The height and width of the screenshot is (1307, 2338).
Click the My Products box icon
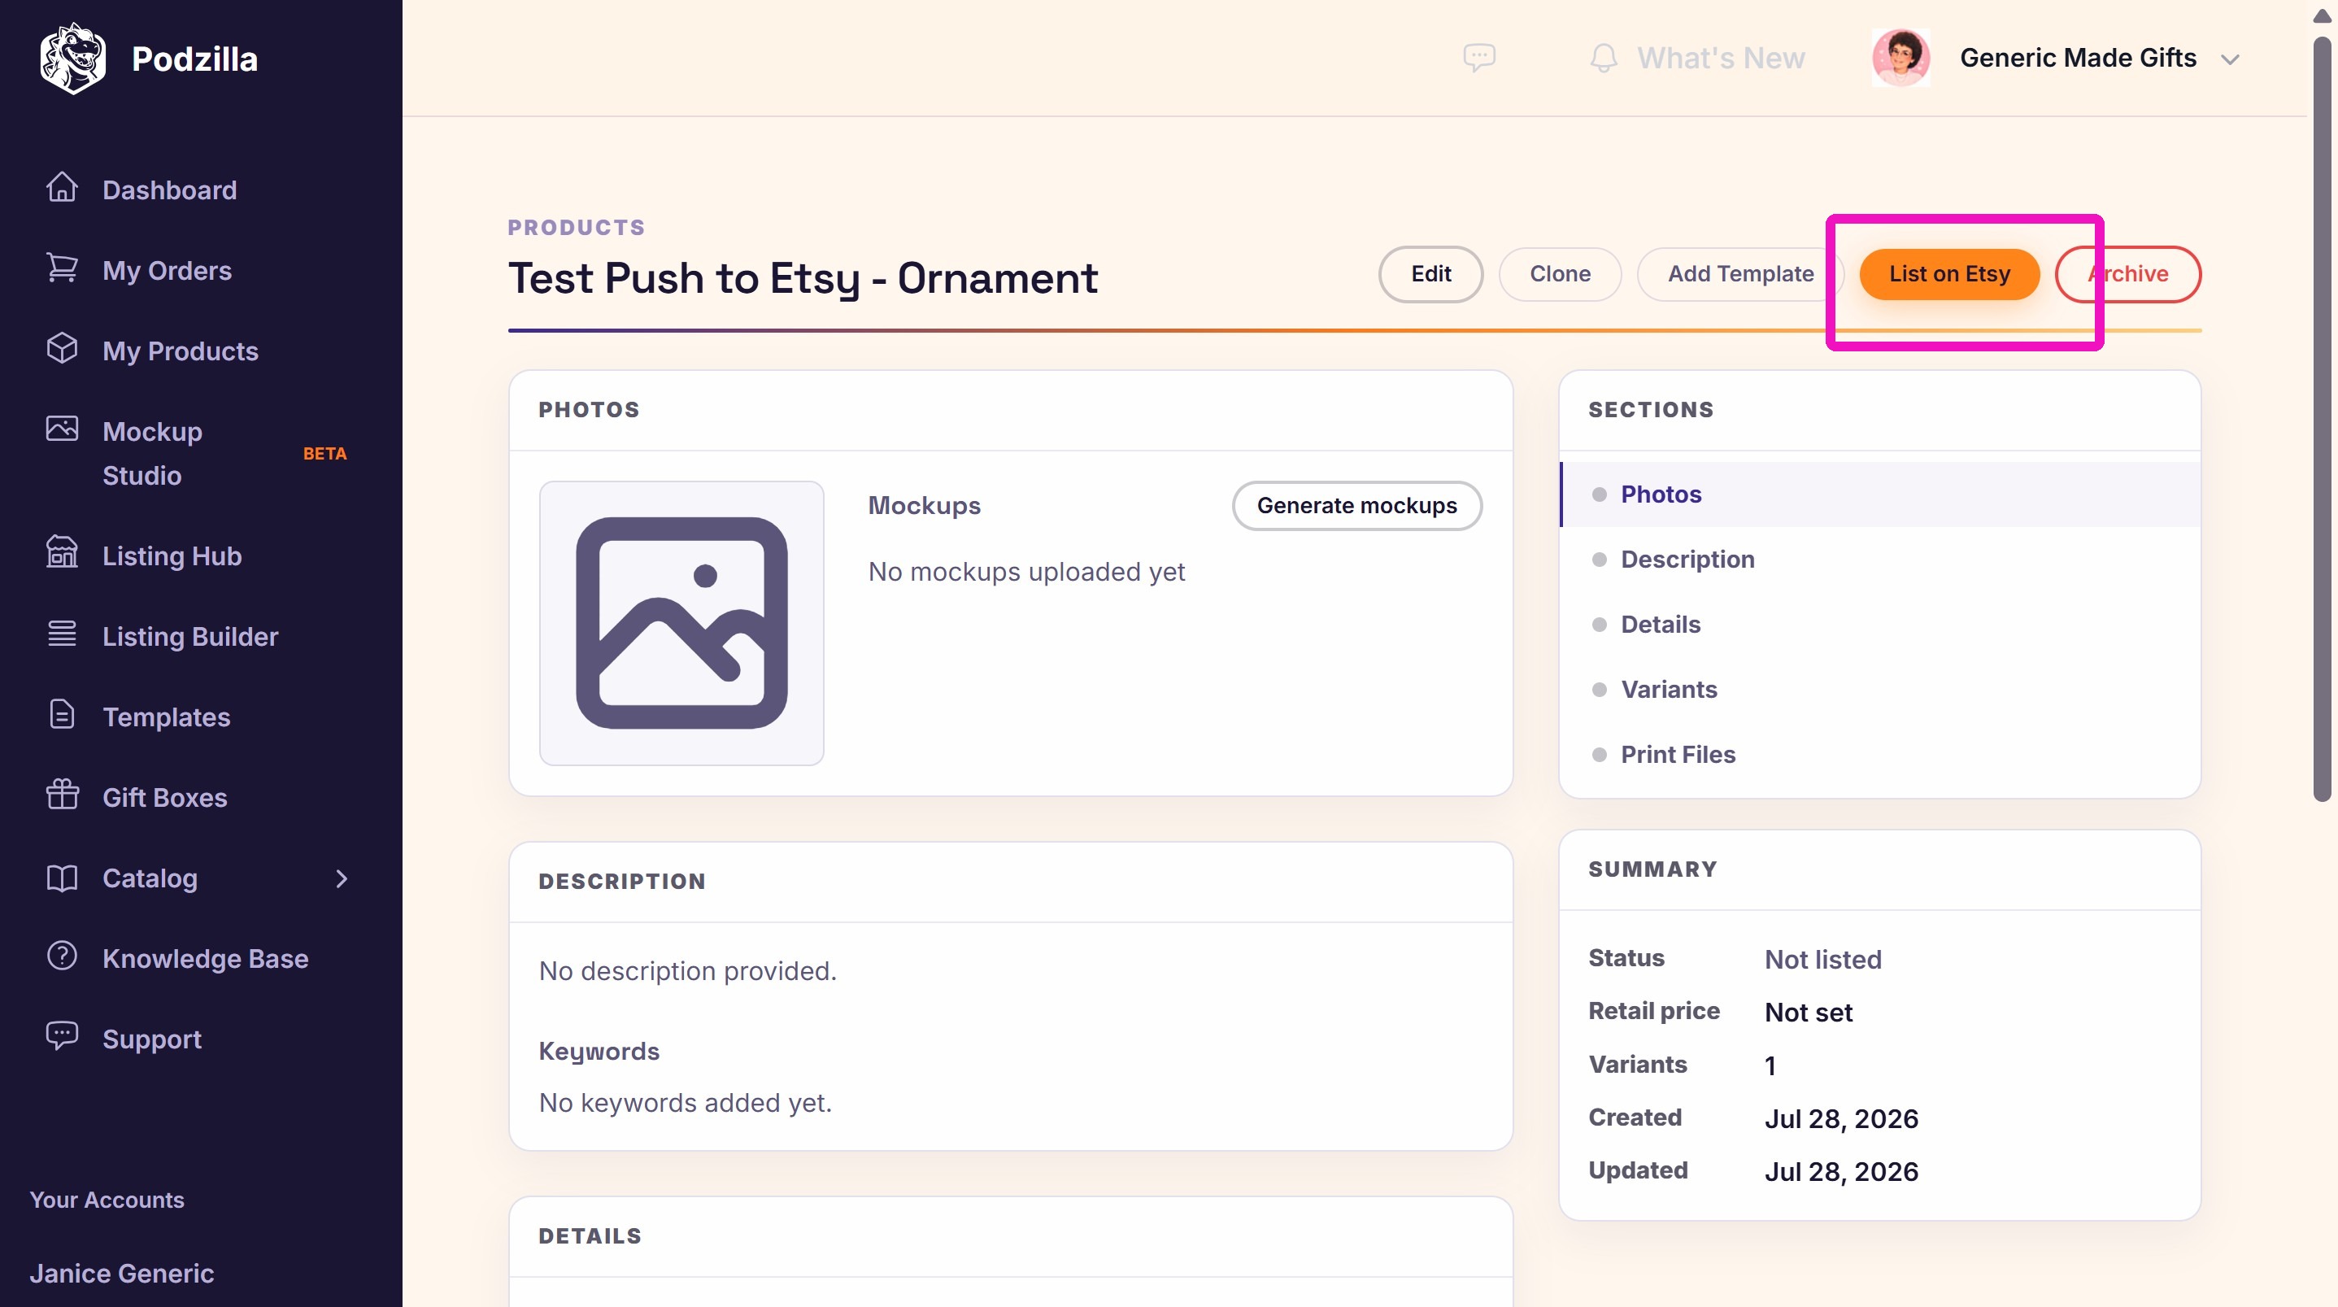tap(62, 349)
